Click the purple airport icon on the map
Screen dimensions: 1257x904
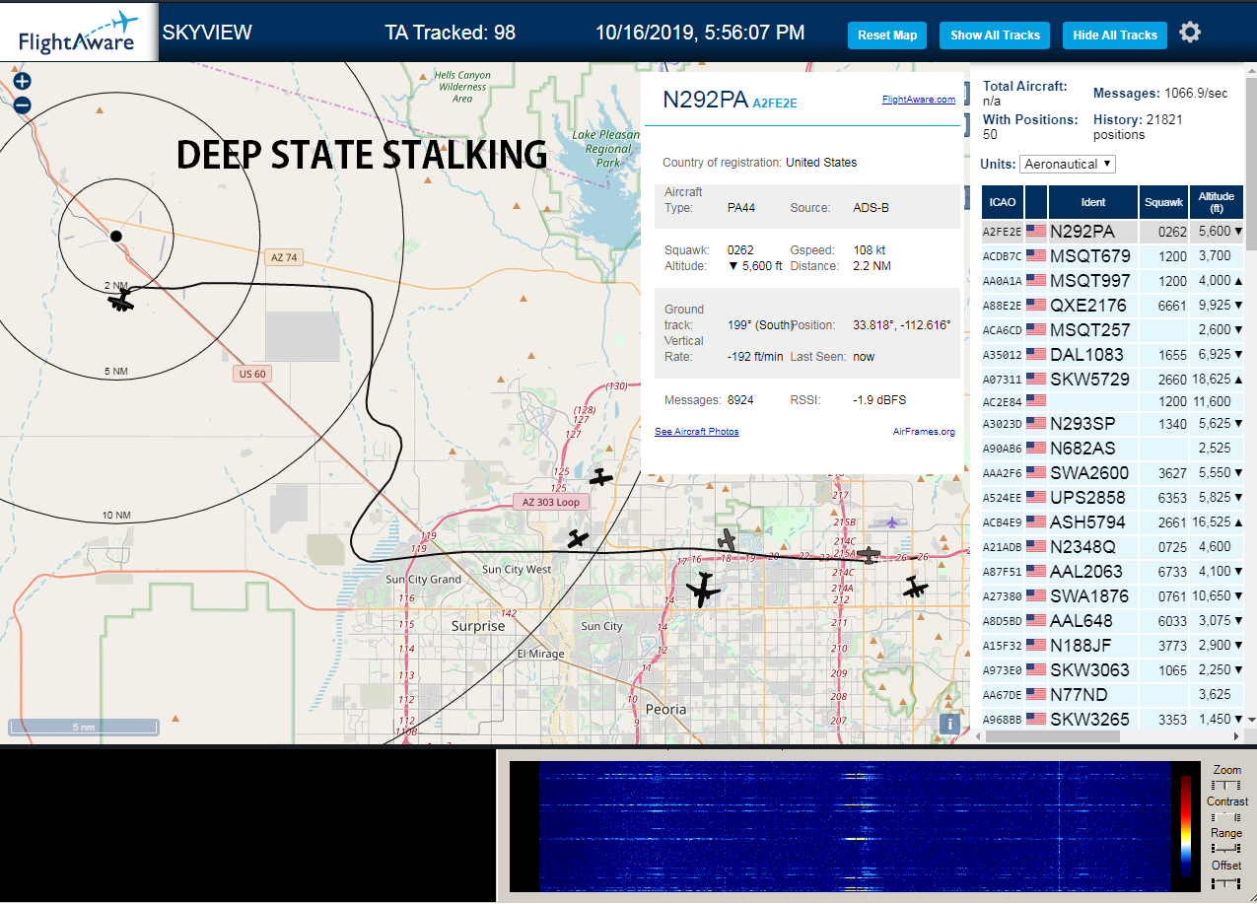(x=892, y=522)
